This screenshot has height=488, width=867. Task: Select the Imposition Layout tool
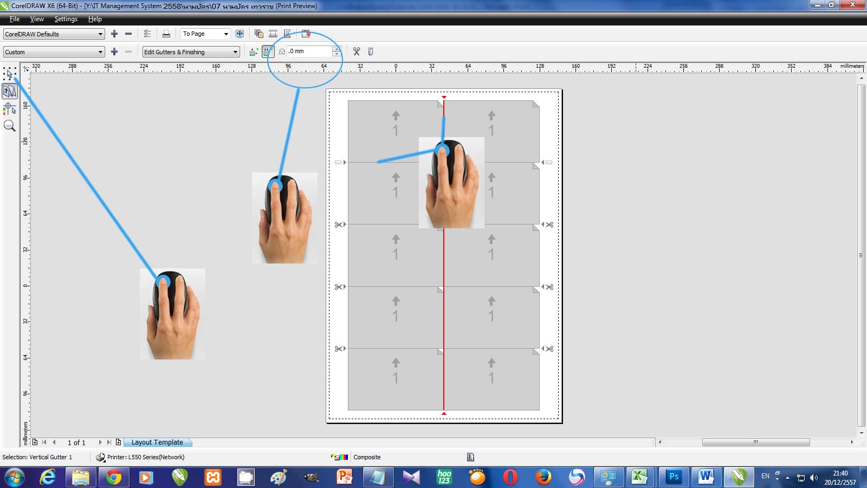coord(10,91)
